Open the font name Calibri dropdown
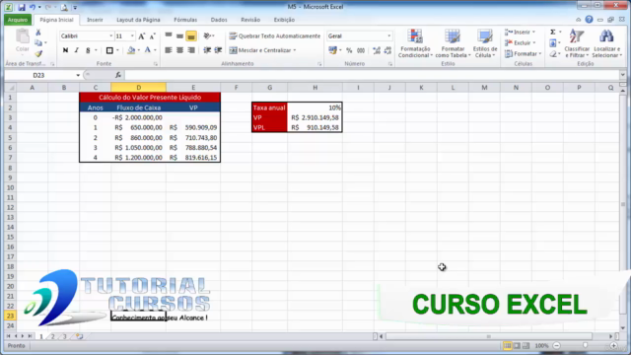 111,36
